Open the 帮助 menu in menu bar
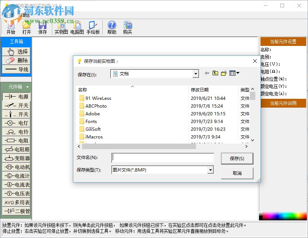308x238 pixels. 24,15
